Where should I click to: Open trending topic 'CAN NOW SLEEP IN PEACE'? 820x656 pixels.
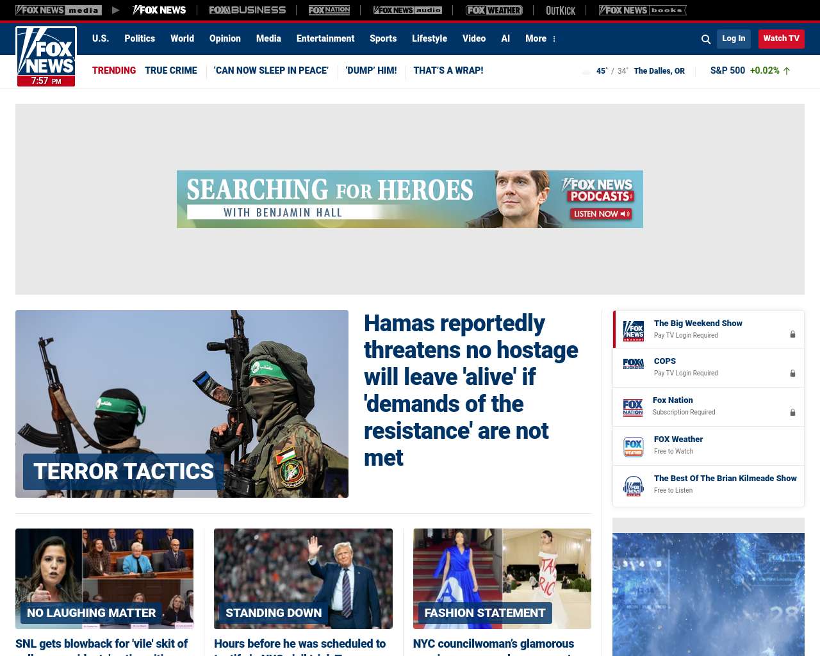click(271, 70)
